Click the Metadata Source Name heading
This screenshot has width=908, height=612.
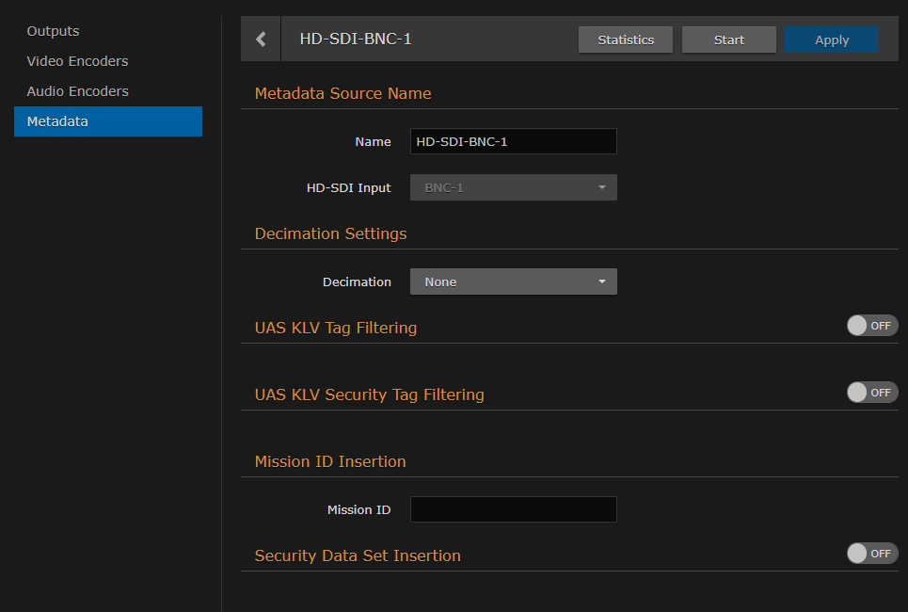tap(342, 93)
